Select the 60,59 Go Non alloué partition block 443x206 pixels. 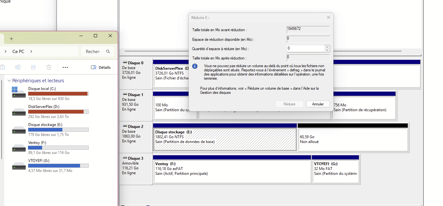click(x=353, y=139)
